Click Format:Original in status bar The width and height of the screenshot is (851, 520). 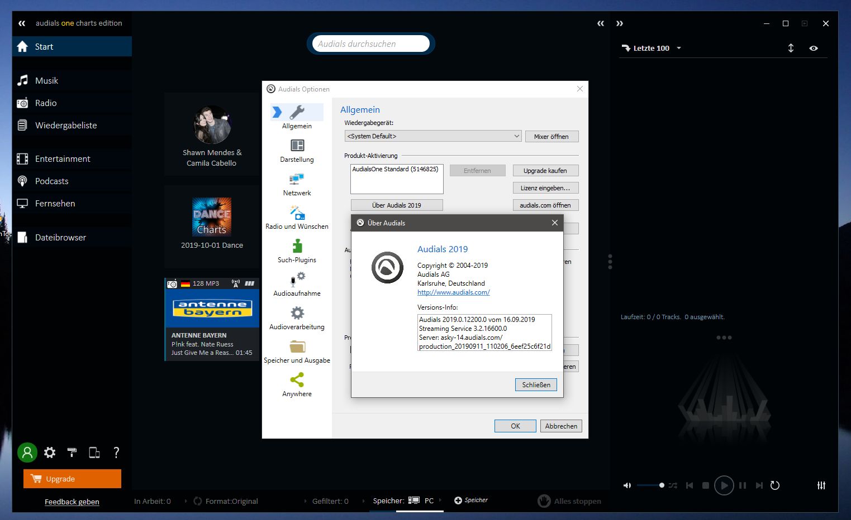226,501
